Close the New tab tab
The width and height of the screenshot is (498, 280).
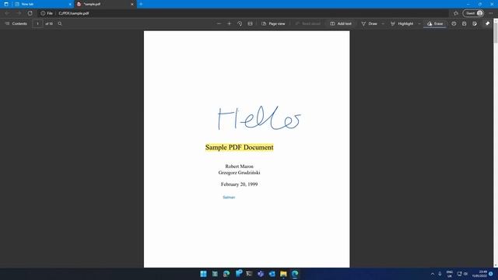(x=70, y=4)
